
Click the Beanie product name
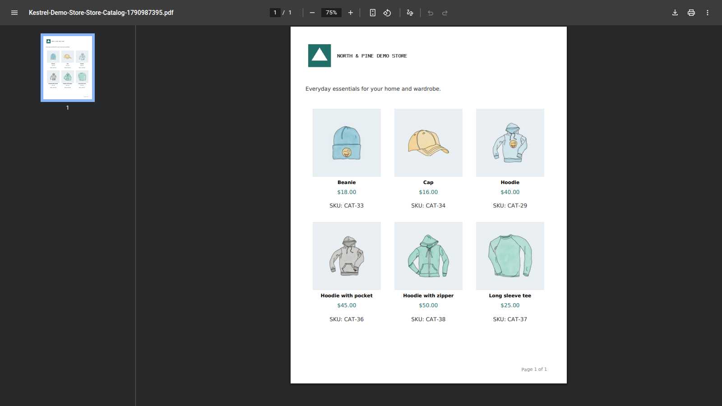pos(347,182)
